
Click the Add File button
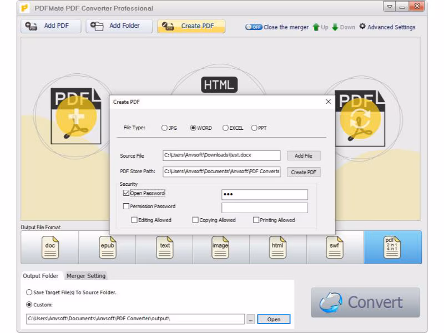click(x=304, y=156)
